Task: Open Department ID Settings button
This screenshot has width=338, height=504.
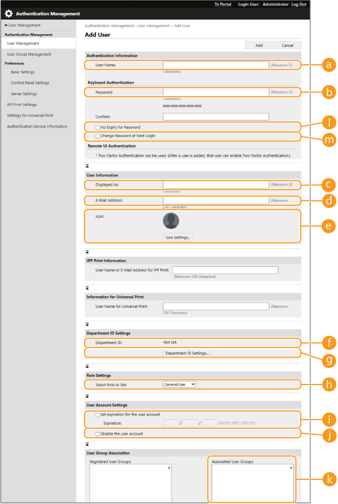Action: click(x=187, y=353)
